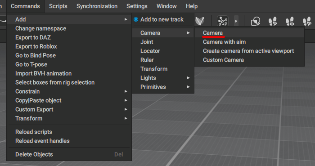Click the footprints with eye icon
Screen dimensions: 315x166
tap(290, 21)
